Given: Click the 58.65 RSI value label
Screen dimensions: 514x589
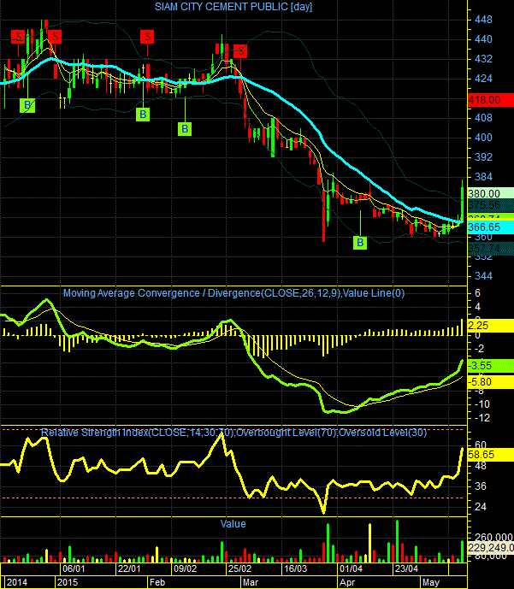Looking at the screenshot, I should pyautogui.click(x=491, y=455).
